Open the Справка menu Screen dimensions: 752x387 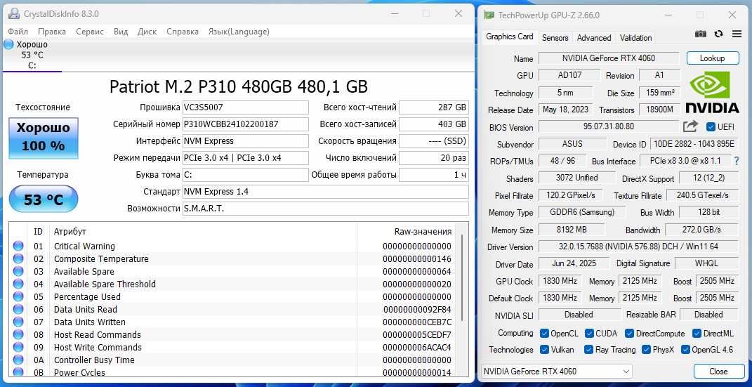[183, 32]
